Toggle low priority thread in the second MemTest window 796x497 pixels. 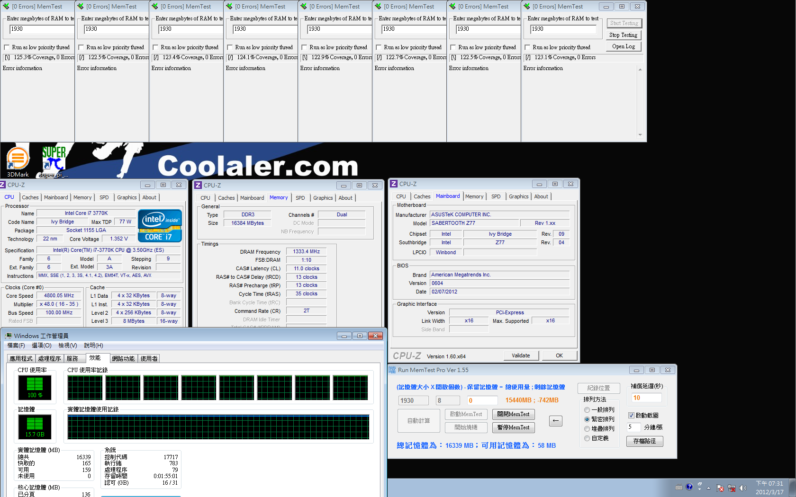click(x=81, y=47)
